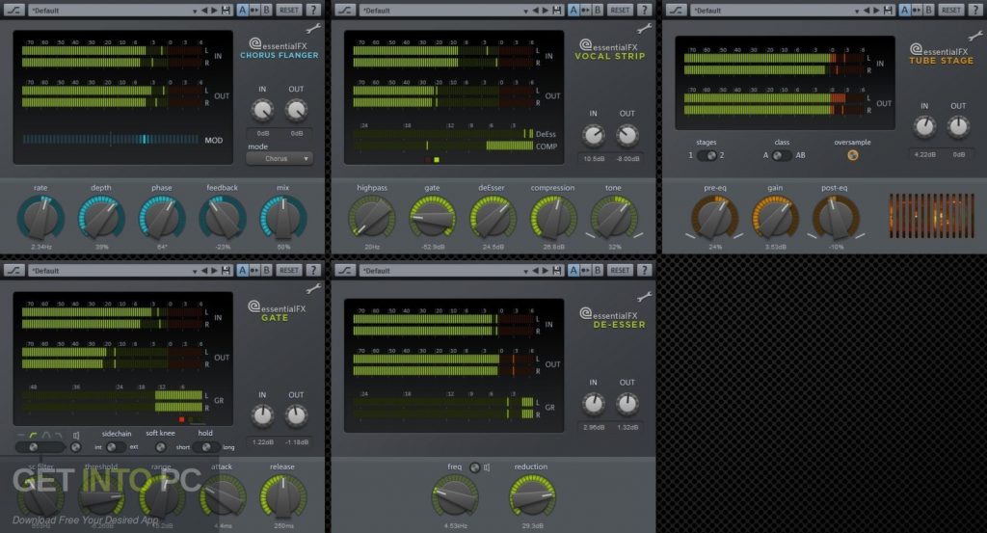
Task: Go to previous preset in De-Esser
Action: (x=536, y=271)
